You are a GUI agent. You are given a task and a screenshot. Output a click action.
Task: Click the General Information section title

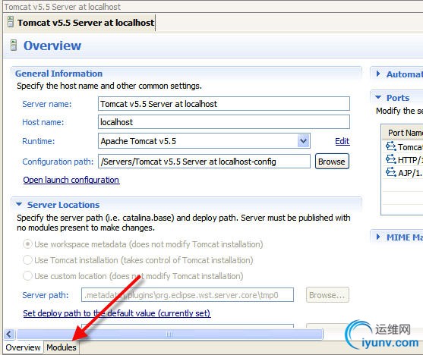58,74
